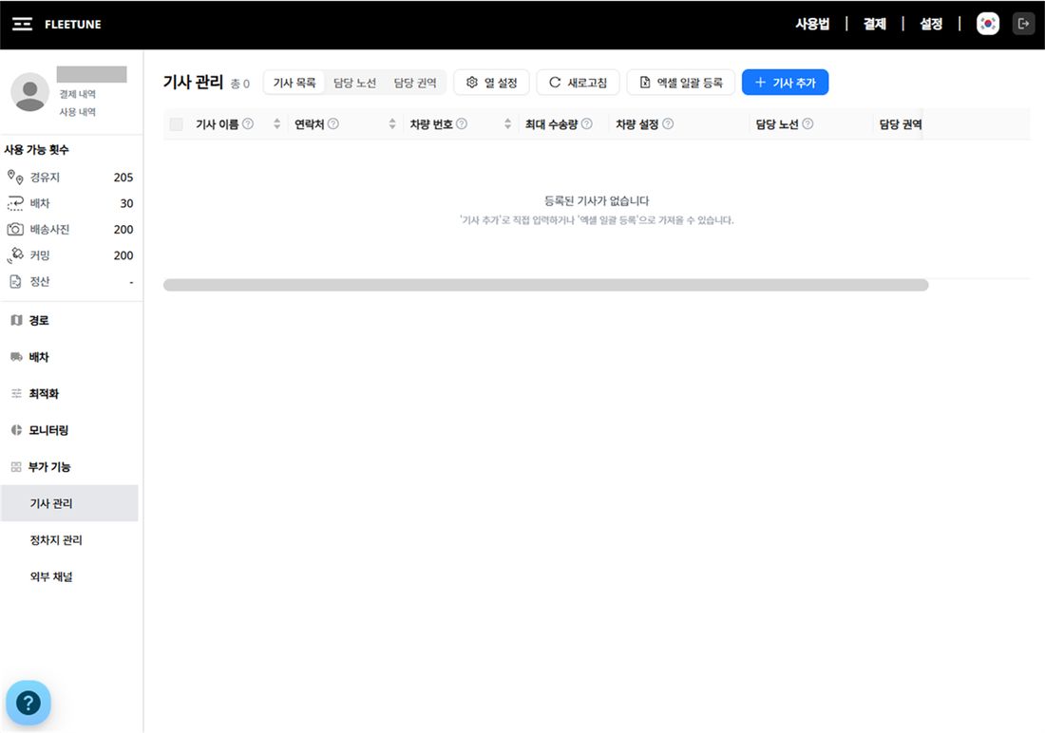Click the help icon next to the 담당 노선 column
The height and width of the screenshot is (733, 1045).
(x=807, y=124)
